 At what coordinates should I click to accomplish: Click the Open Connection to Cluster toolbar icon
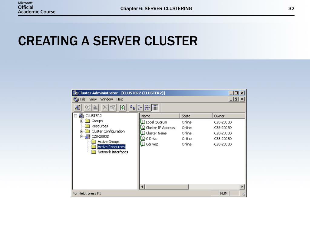click(x=78, y=107)
